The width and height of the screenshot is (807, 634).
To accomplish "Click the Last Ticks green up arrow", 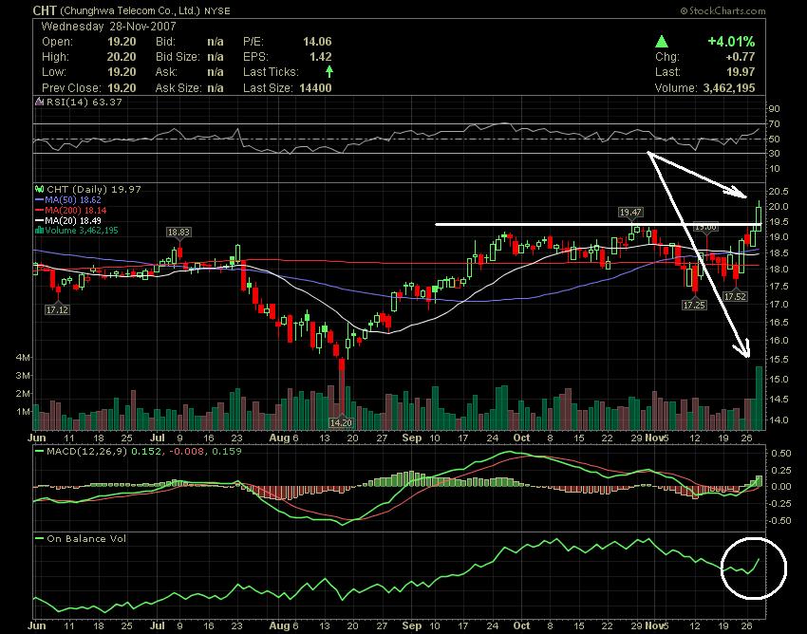I will 328,72.
